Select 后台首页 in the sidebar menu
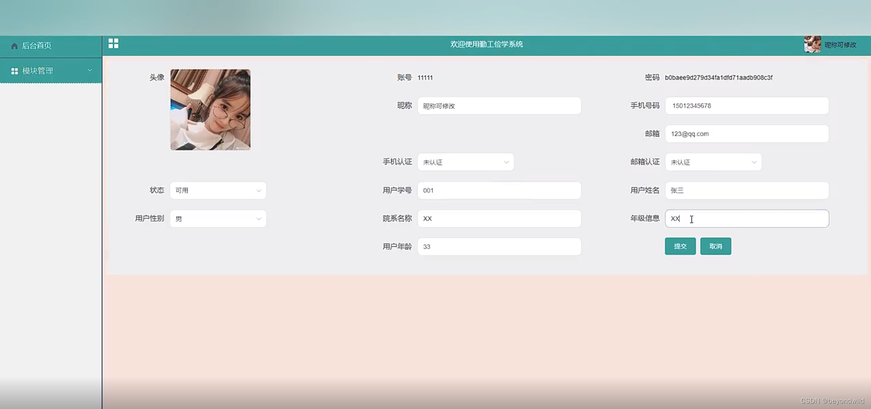The image size is (871, 409). click(x=37, y=46)
